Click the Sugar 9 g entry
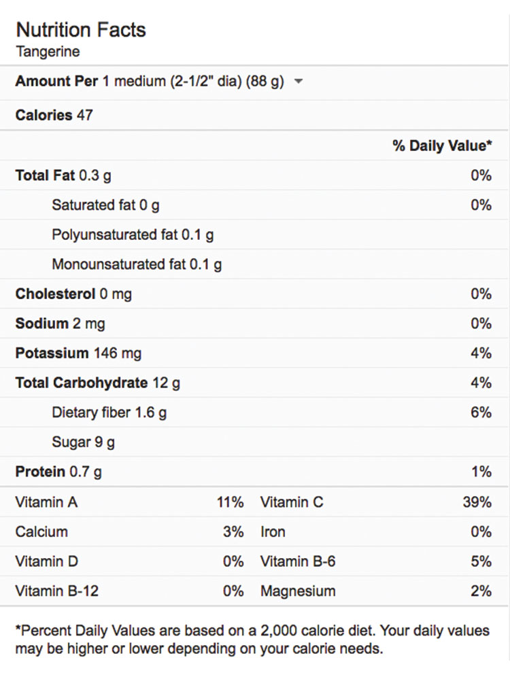 point(83,442)
